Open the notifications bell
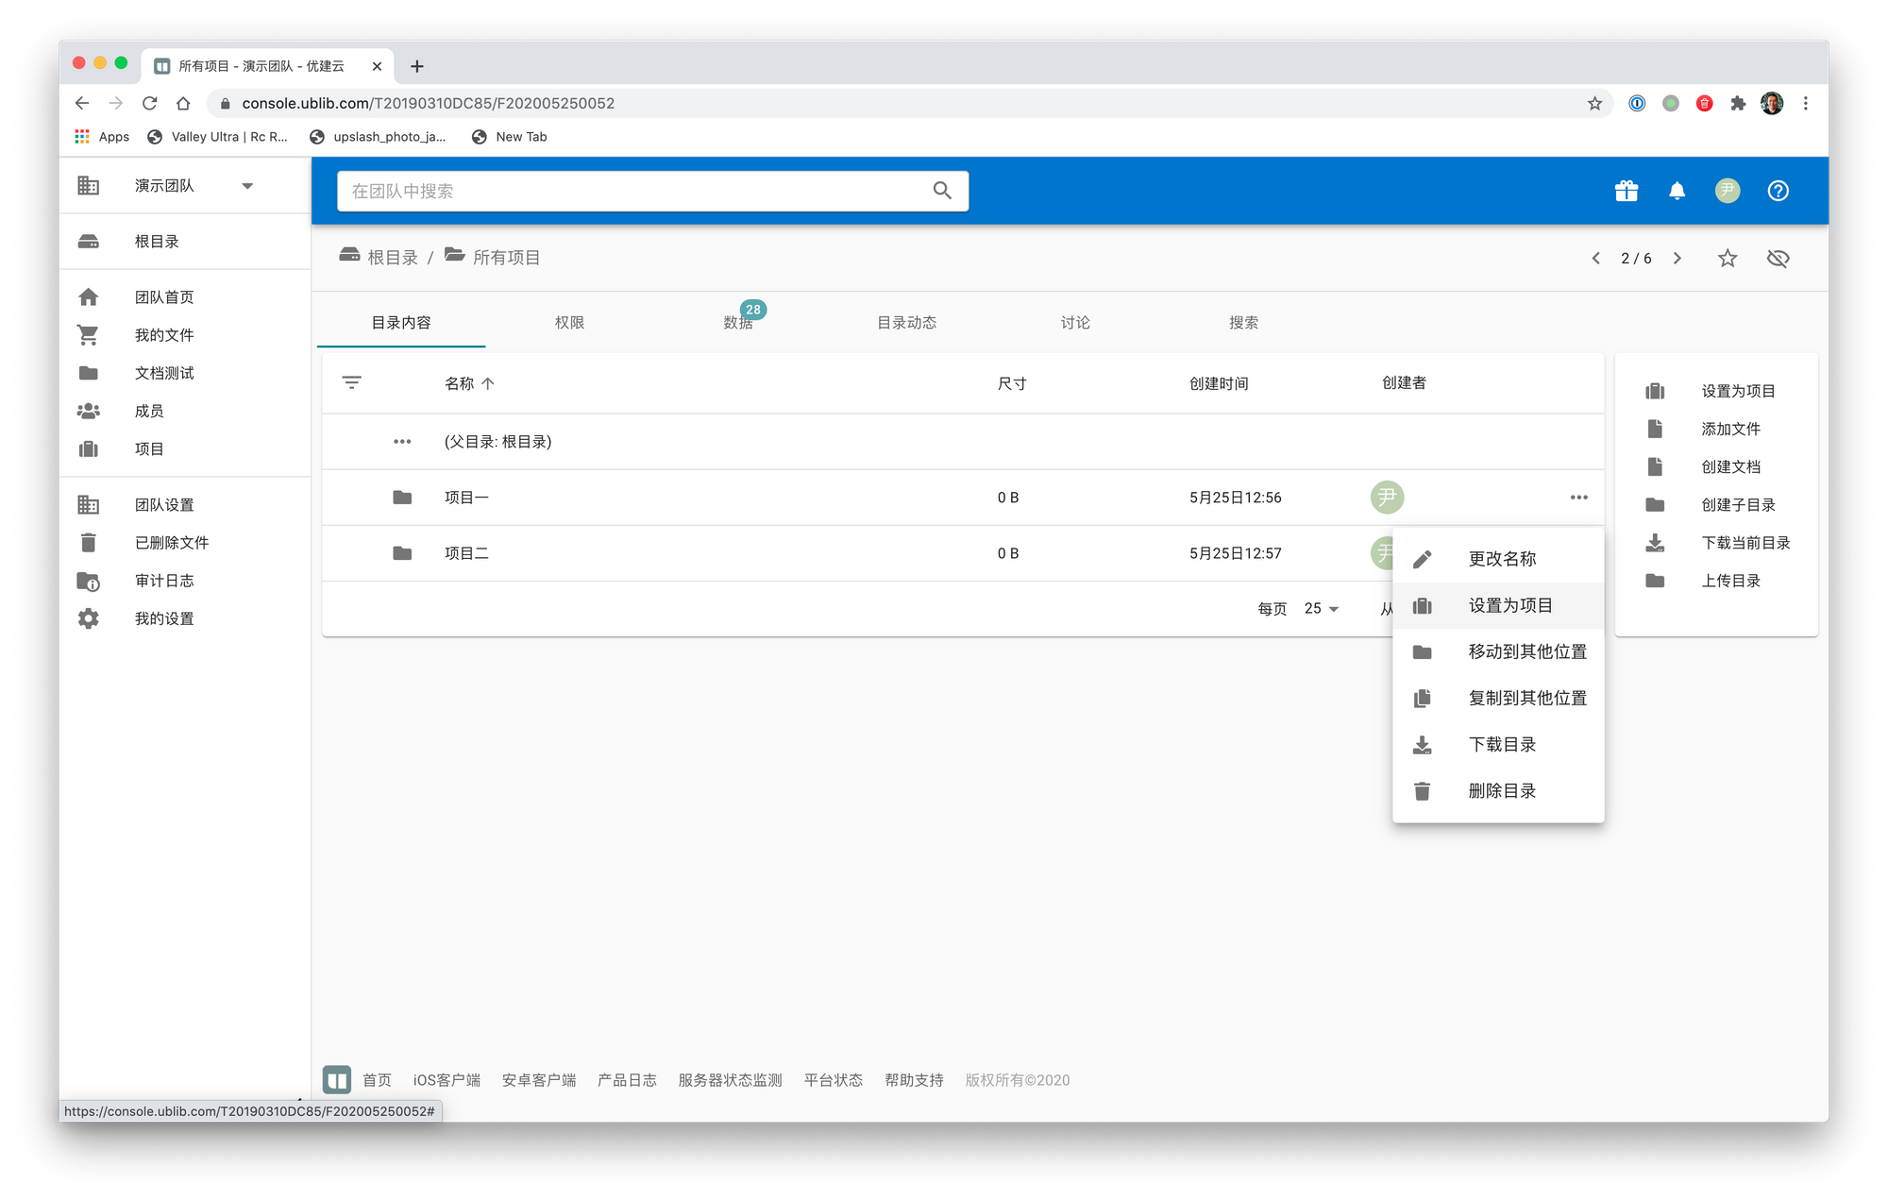This screenshot has width=1888, height=1200. (x=1677, y=191)
